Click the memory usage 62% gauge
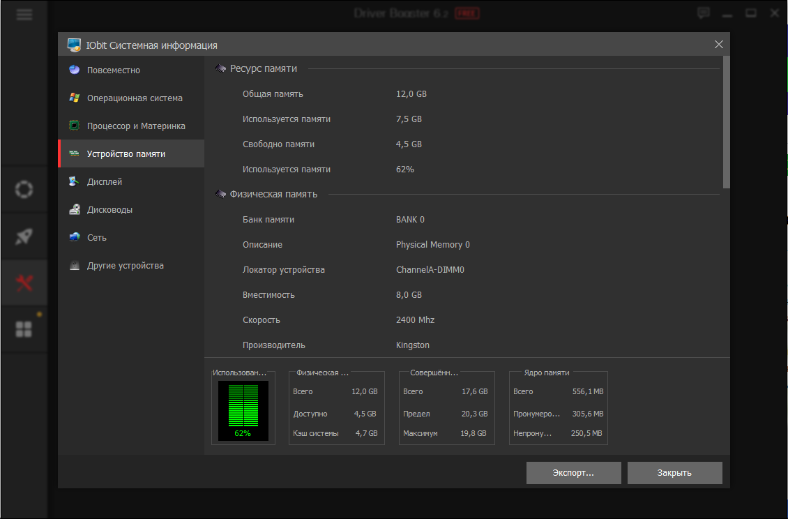788x519 pixels. (243, 410)
